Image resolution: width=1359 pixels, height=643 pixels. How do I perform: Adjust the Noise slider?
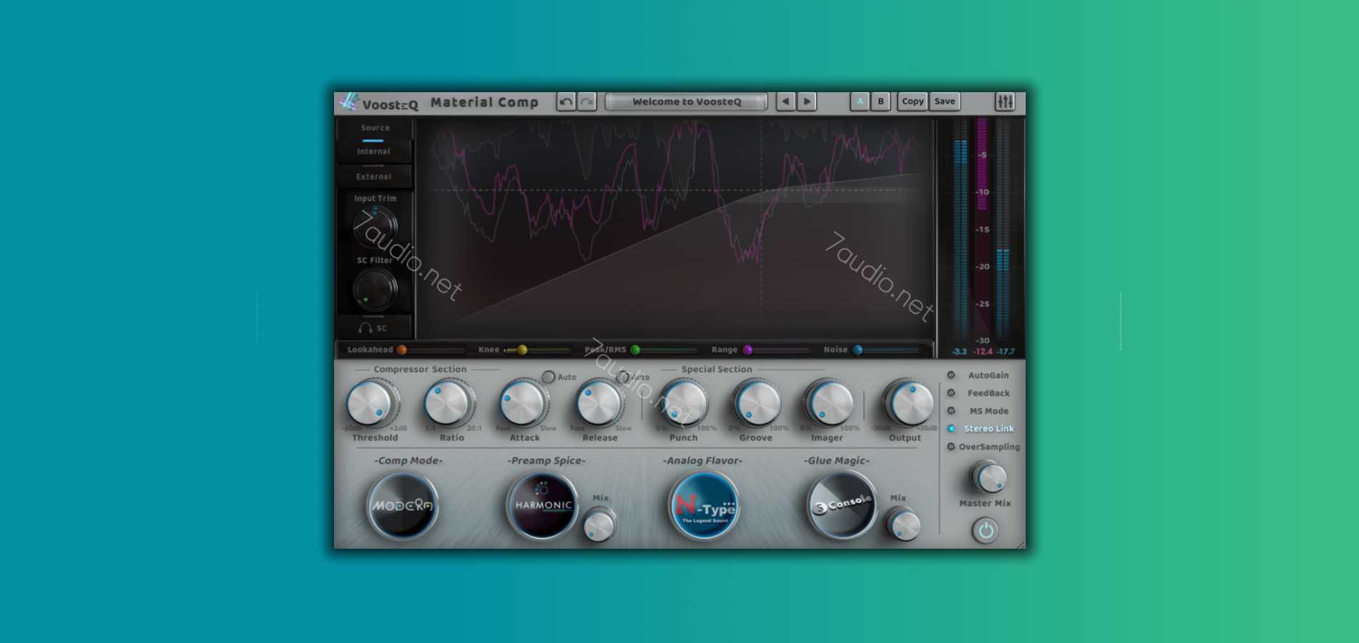(886, 350)
